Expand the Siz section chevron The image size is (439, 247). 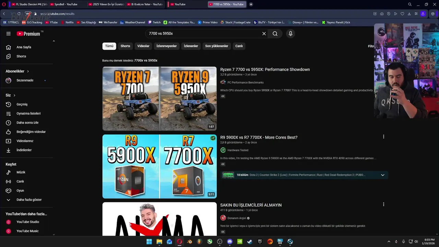tap(14, 95)
